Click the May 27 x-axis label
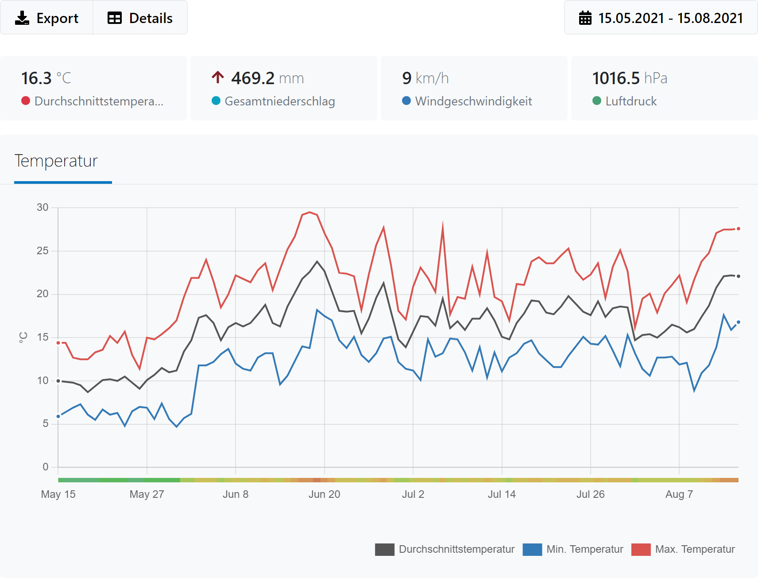Screen dimensions: 758x578 point(147,494)
